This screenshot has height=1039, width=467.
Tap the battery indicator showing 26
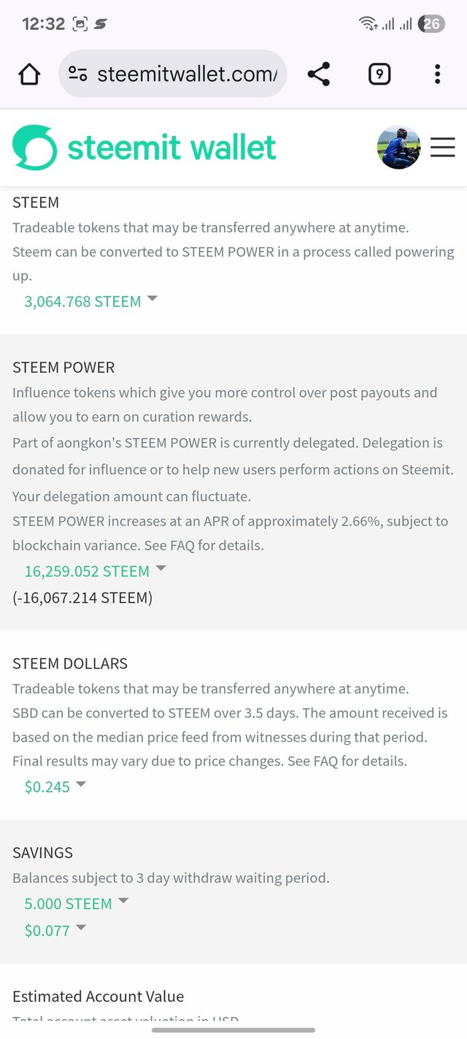point(431,23)
